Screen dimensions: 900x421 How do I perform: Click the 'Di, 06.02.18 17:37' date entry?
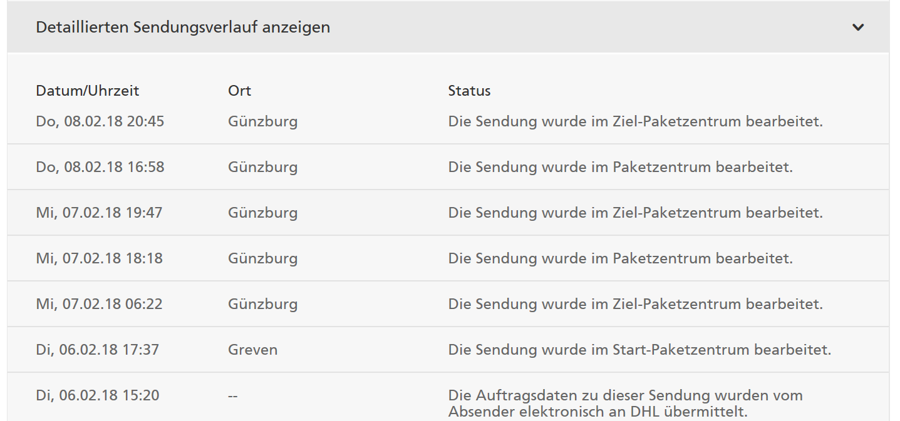[x=98, y=350]
